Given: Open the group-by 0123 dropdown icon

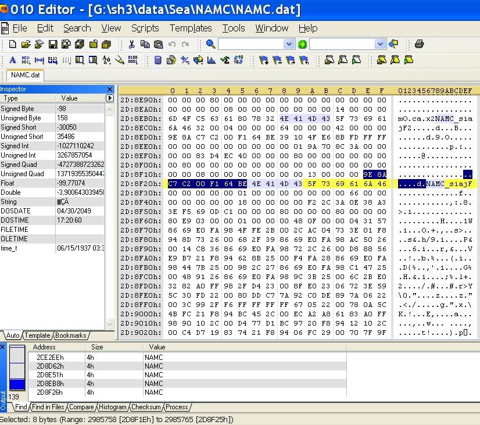Looking at the screenshot, I should (53, 60).
